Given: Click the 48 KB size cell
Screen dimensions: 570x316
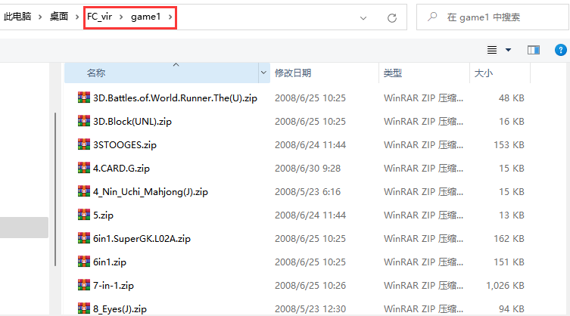Looking at the screenshot, I should click(x=512, y=98).
